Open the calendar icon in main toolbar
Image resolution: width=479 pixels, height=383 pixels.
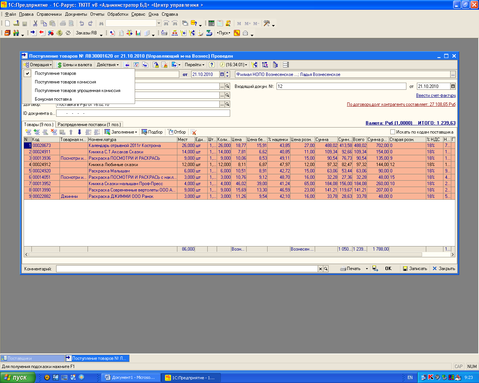[x=220, y=23]
